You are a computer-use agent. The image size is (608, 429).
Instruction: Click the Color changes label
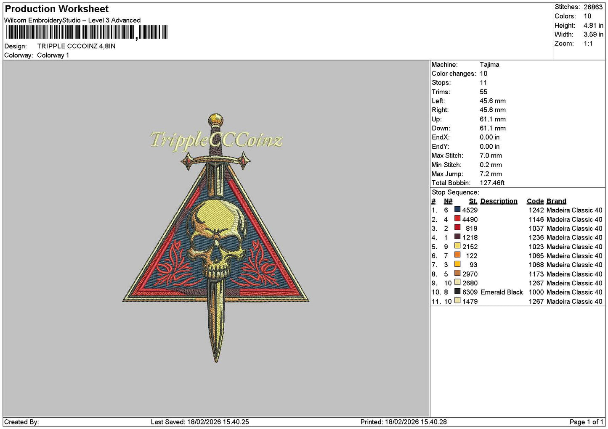pyautogui.click(x=454, y=74)
